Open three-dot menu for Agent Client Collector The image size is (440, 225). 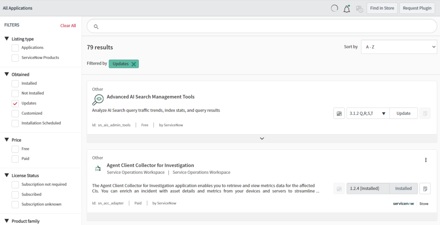[x=426, y=160]
